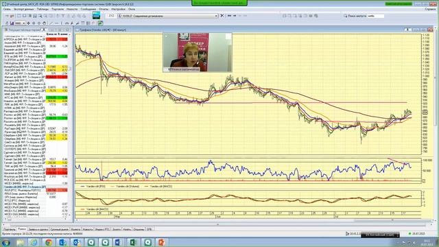Image resolution: width=439 pixels, height=247 pixels.
Task: Click the instrument search magnifier icon
Action: (345, 16)
